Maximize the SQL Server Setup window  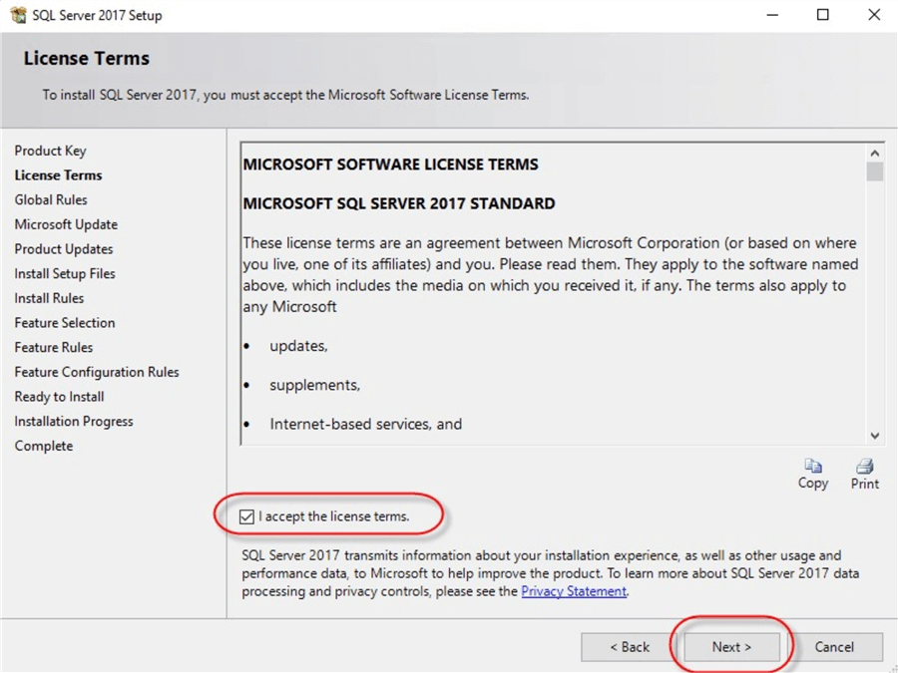(822, 15)
